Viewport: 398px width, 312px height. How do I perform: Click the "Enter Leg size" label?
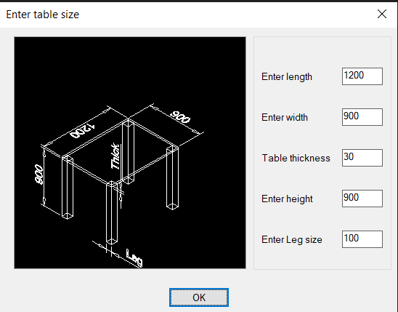click(x=292, y=239)
